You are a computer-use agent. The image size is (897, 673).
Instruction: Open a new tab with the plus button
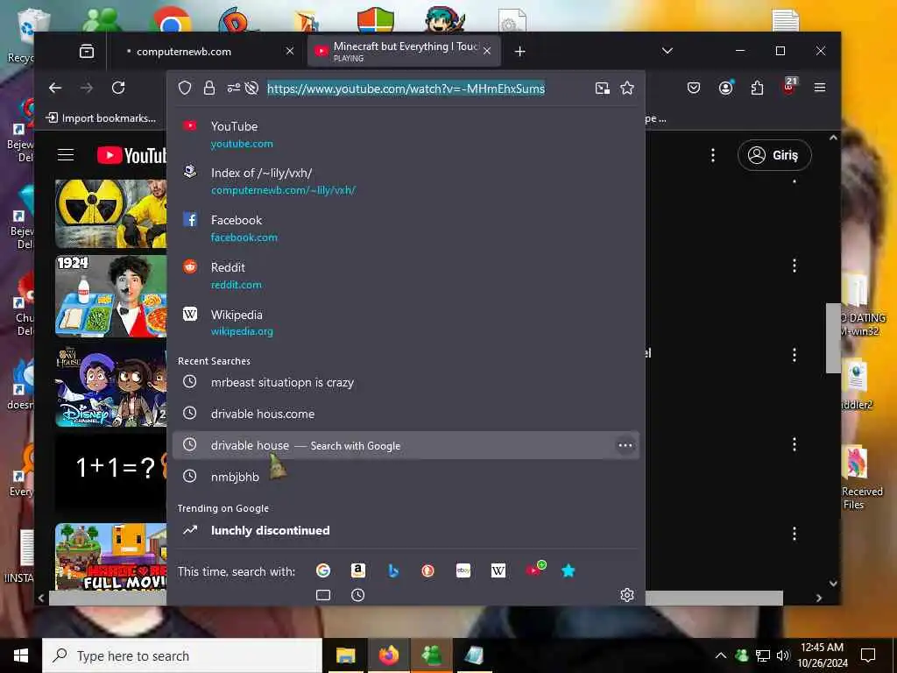click(x=519, y=52)
